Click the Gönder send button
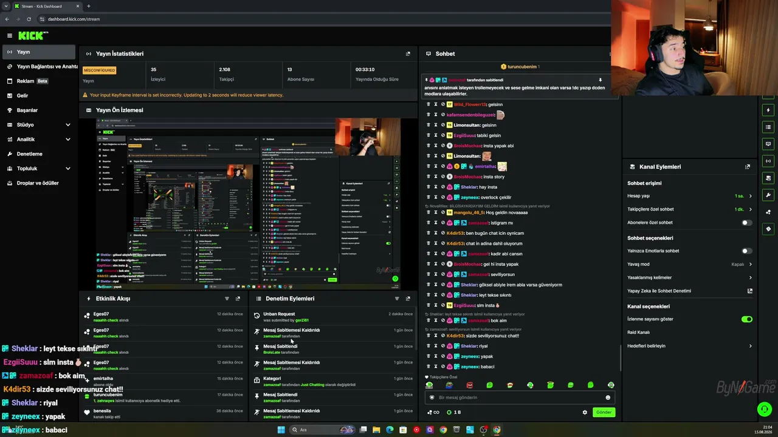 point(604,412)
